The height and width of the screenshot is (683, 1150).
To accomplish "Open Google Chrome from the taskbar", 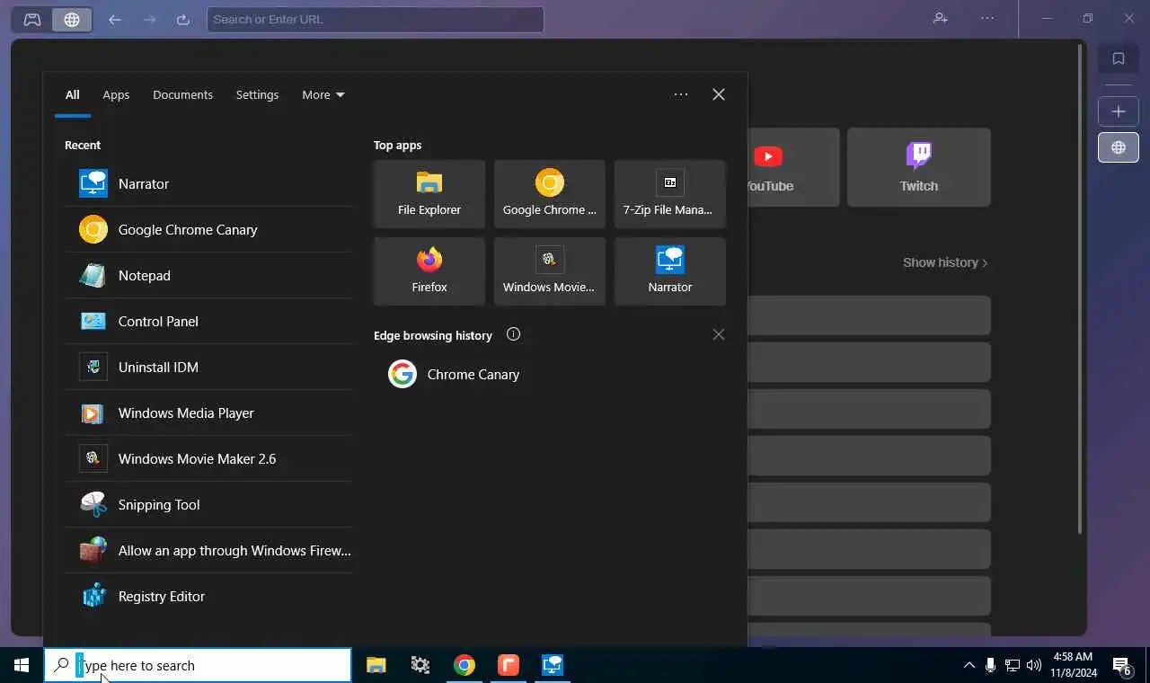I will pyautogui.click(x=464, y=665).
